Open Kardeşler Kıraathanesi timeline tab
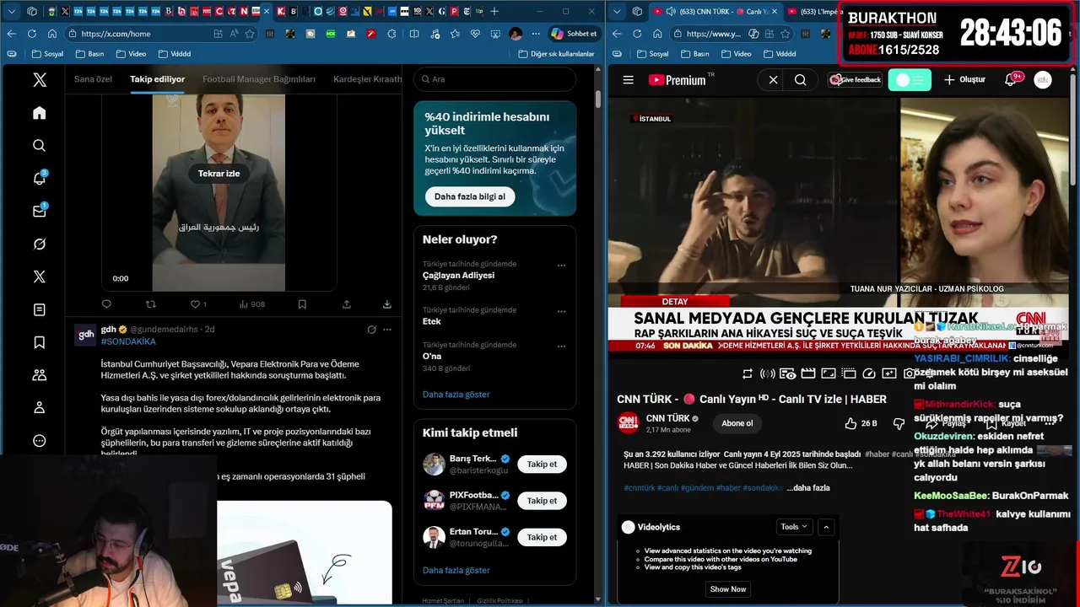 click(368, 79)
